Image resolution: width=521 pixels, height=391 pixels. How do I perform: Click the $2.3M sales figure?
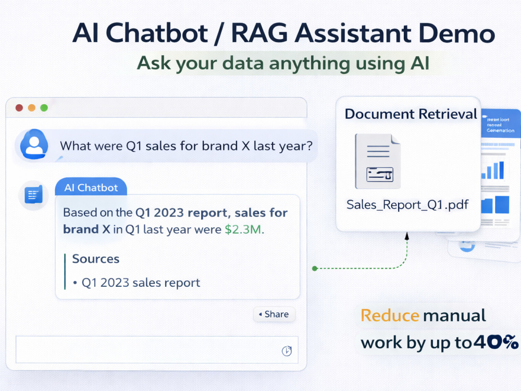[243, 229]
